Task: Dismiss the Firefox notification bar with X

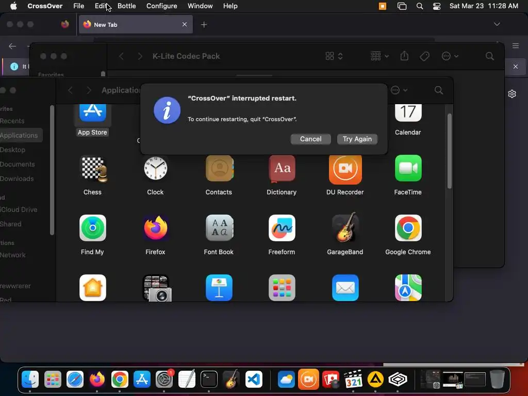Action: point(516,67)
